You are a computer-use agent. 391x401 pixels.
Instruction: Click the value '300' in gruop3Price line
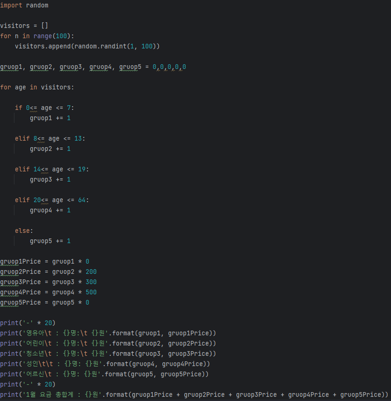click(91, 282)
